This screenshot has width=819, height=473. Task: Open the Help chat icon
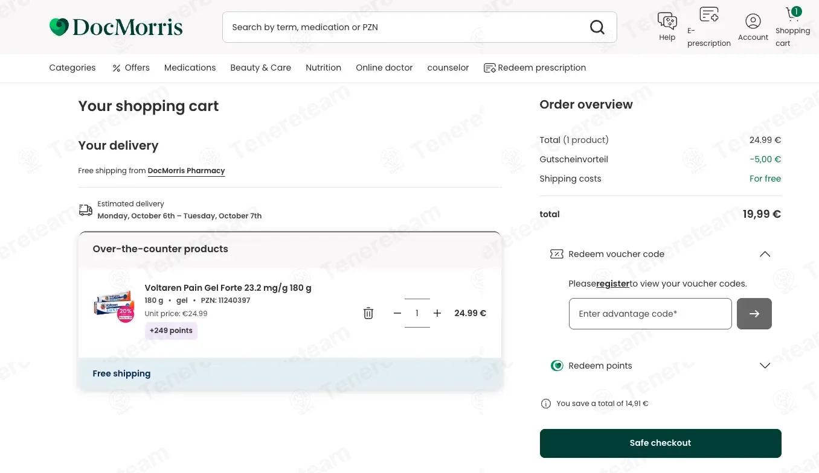667,22
